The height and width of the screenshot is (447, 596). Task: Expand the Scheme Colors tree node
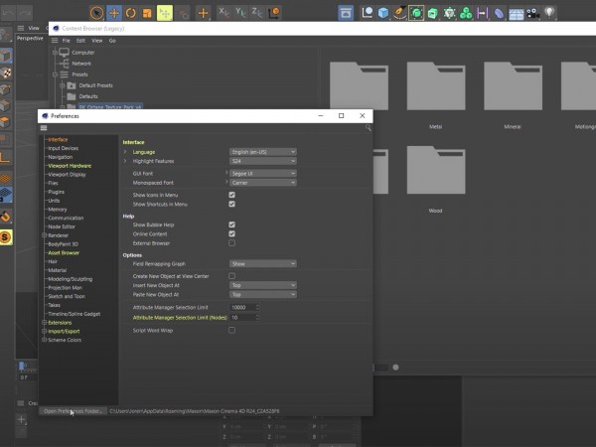point(44,340)
